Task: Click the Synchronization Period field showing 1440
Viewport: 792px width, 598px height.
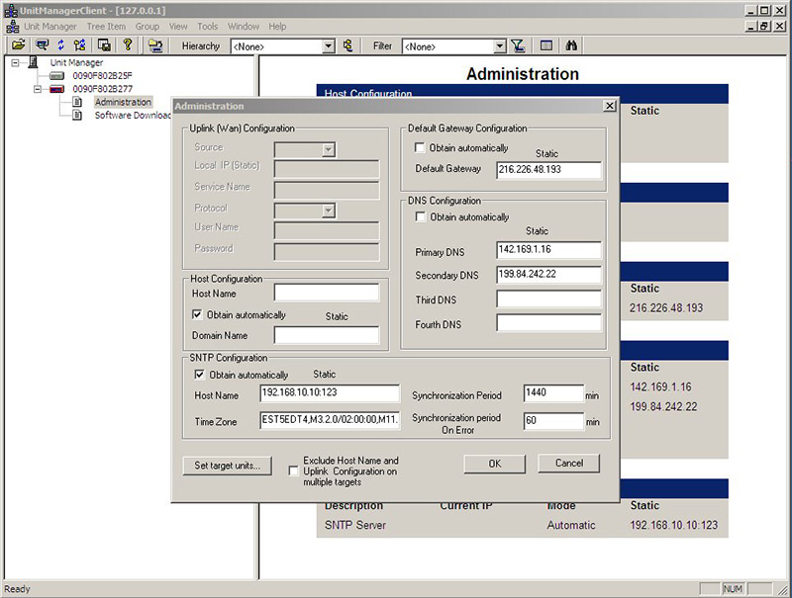Action: [553, 393]
